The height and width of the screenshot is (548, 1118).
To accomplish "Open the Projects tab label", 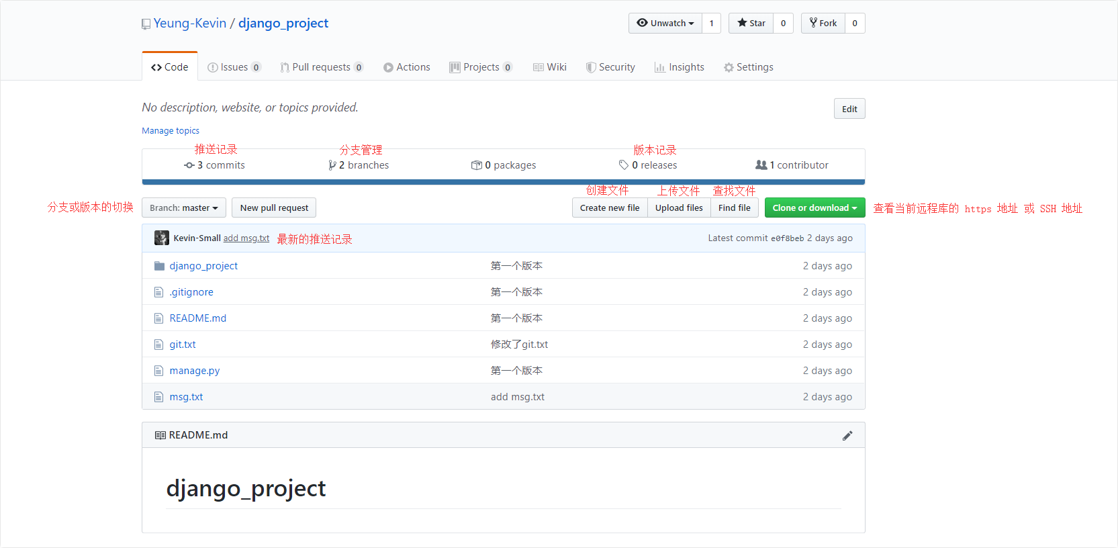I will pyautogui.click(x=481, y=67).
